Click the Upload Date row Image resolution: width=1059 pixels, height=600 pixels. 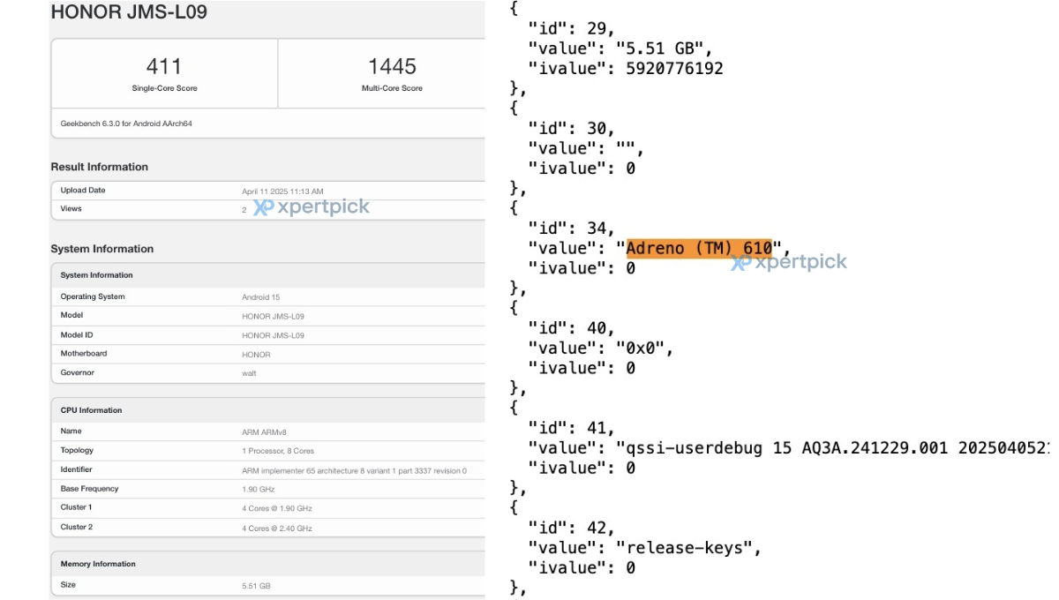pyautogui.click(x=268, y=191)
